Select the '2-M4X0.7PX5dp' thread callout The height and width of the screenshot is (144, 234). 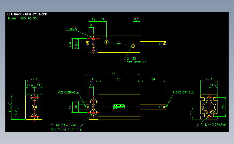(x=213, y=125)
